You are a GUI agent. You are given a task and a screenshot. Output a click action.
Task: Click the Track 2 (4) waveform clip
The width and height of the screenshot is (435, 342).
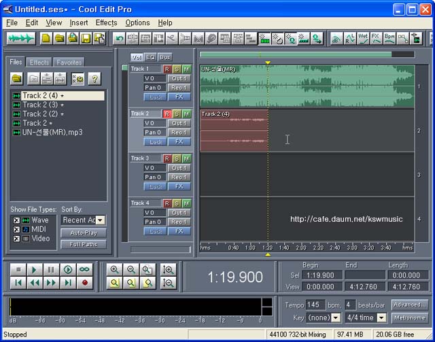click(x=234, y=131)
